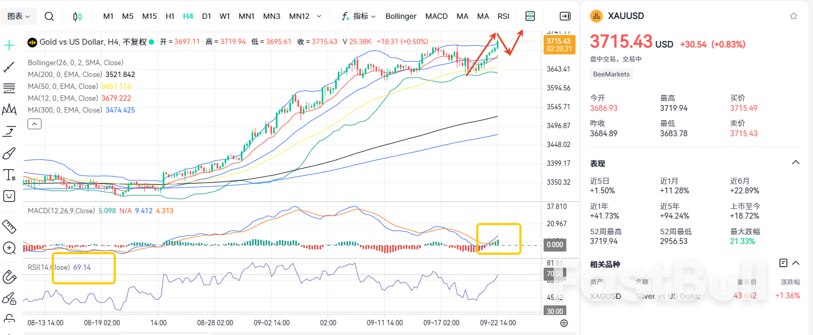Activate the zoom-in magnifier tool
Screen dimensions: 813x335
pyautogui.click(x=9, y=248)
